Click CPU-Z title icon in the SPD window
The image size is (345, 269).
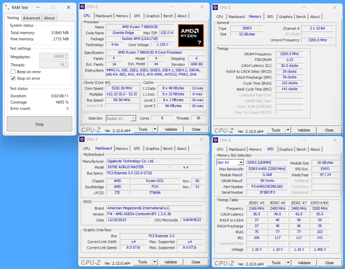215,140
